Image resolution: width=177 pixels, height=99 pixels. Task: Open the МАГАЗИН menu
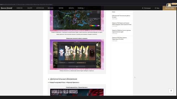click(x=50, y=8)
